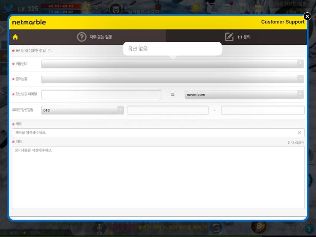Focus the middle phone number field

(x=167, y=110)
